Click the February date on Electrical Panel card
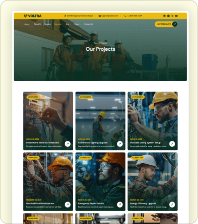The height and width of the screenshot is (224, 198). pos(33,200)
